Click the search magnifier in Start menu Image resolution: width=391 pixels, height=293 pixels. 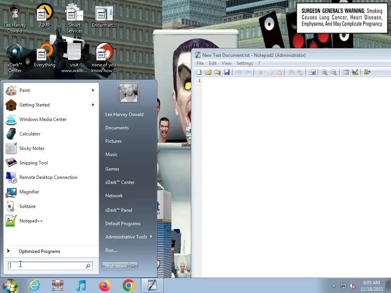88,266
